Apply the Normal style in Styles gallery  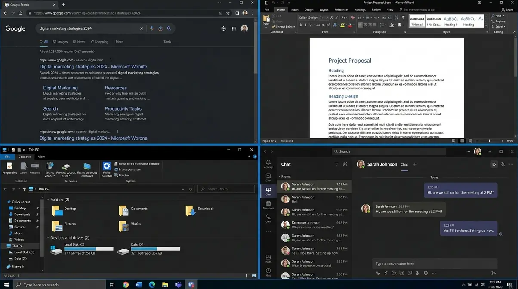coord(417,21)
